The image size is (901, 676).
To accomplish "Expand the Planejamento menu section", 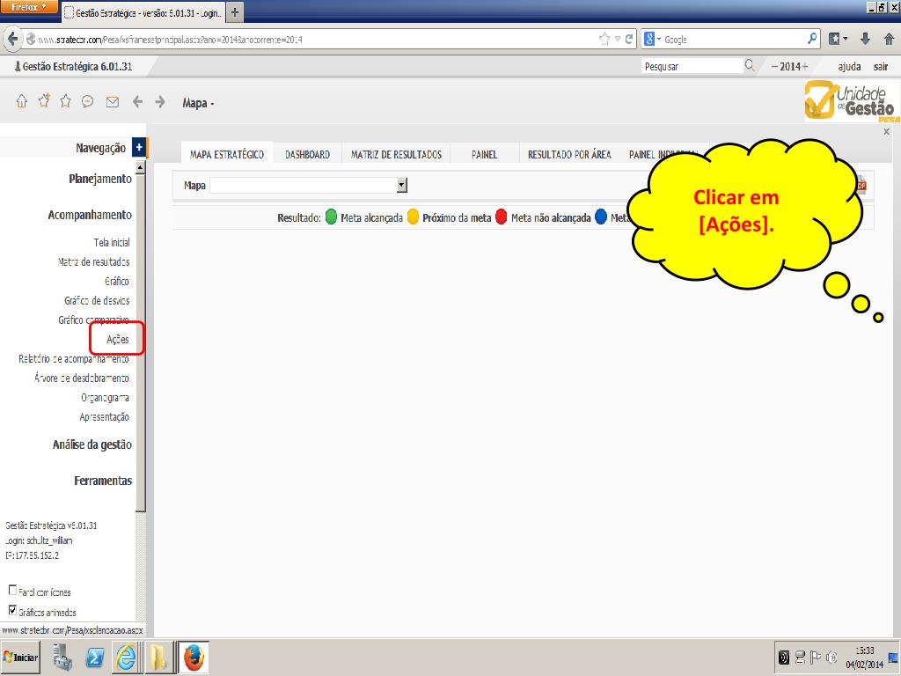I will 100,179.
